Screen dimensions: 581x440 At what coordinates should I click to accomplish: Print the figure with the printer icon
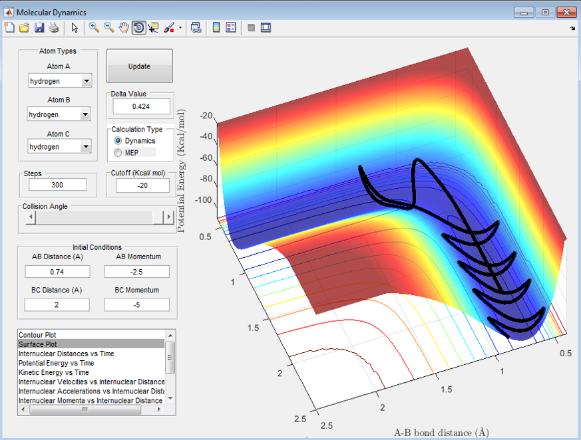coord(53,28)
